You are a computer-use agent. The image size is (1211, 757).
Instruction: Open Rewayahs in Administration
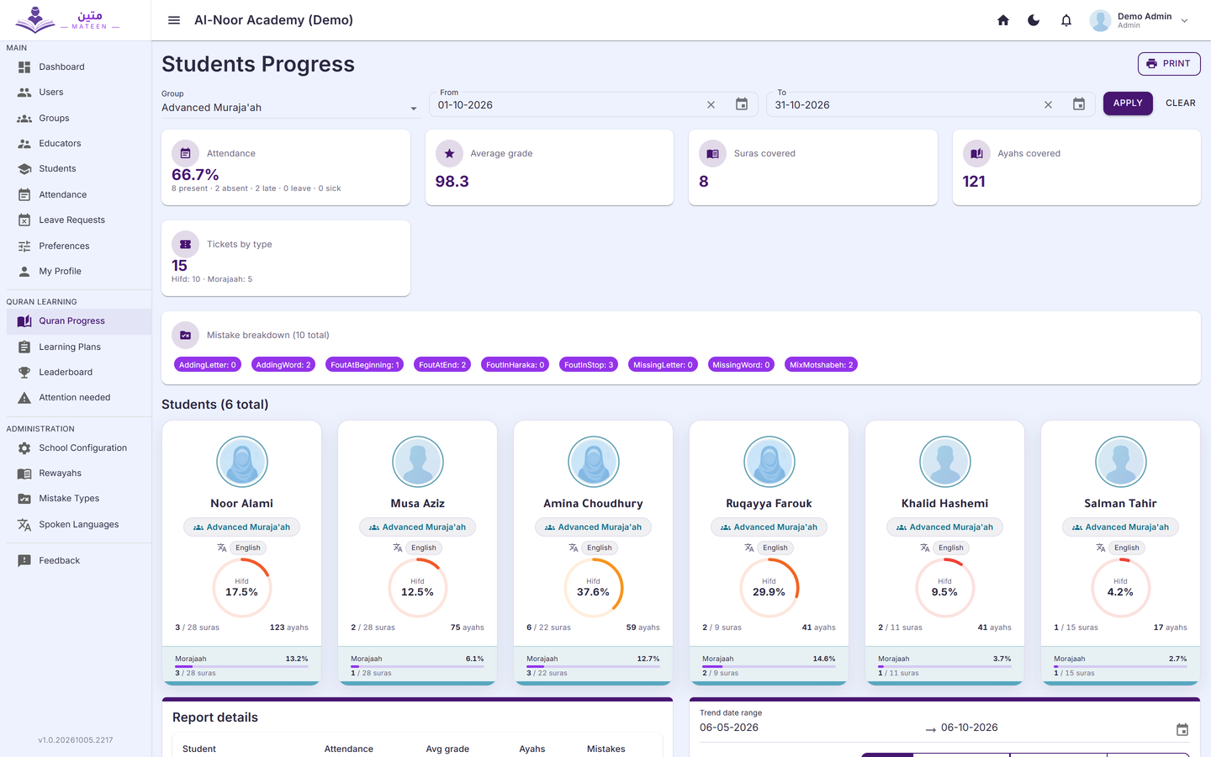click(76, 474)
